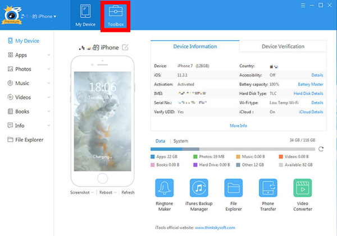Click the storage usage bar
This screenshot has height=236, width=337.
point(233,149)
